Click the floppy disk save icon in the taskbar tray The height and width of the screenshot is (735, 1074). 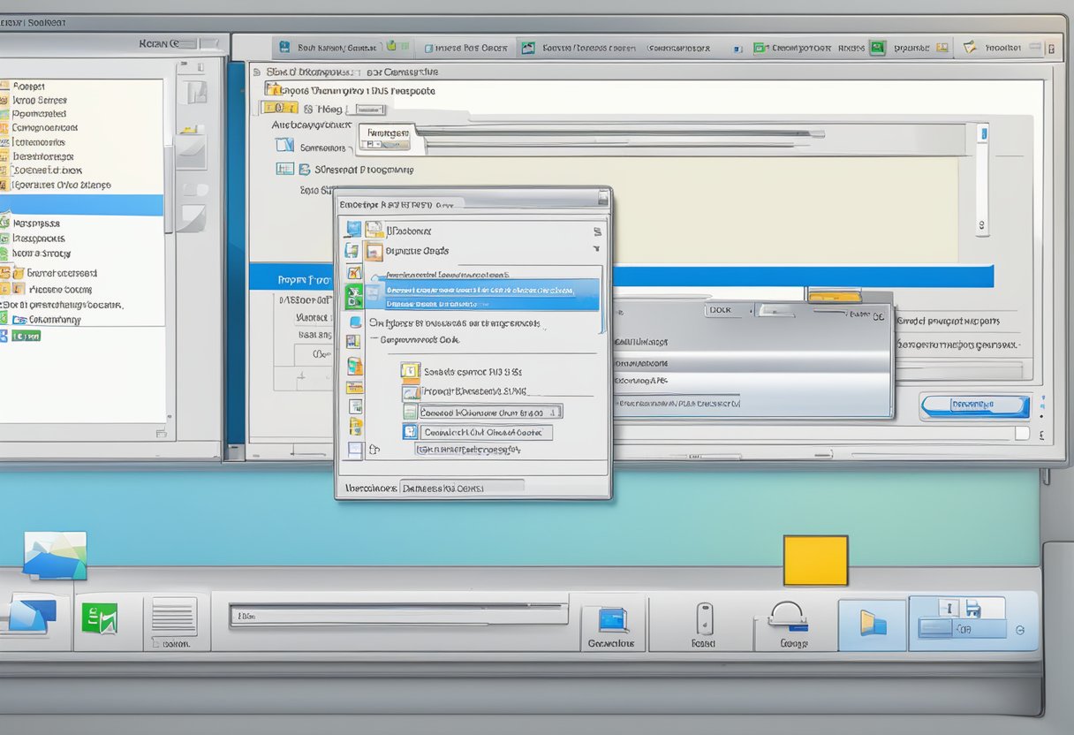(x=973, y=608)
